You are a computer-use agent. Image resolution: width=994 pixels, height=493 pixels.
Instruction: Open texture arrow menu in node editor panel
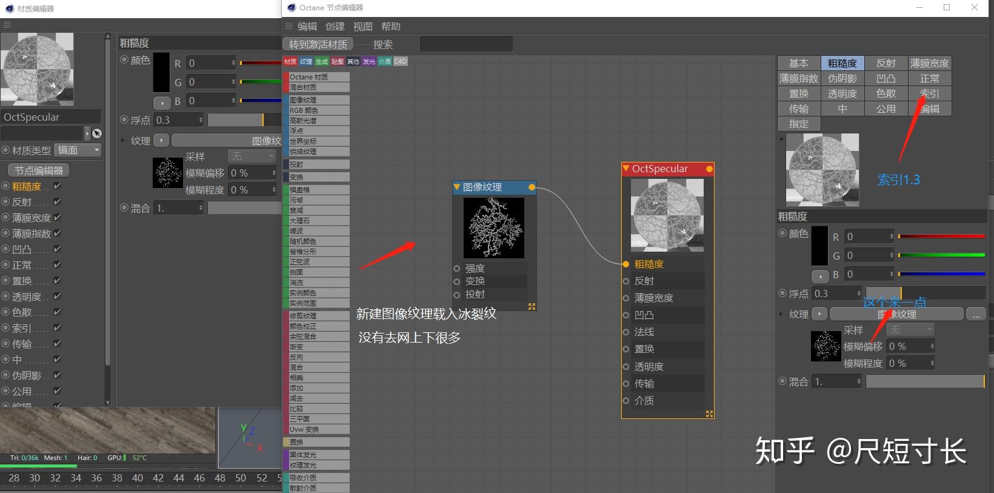click(x=819, y=314)
